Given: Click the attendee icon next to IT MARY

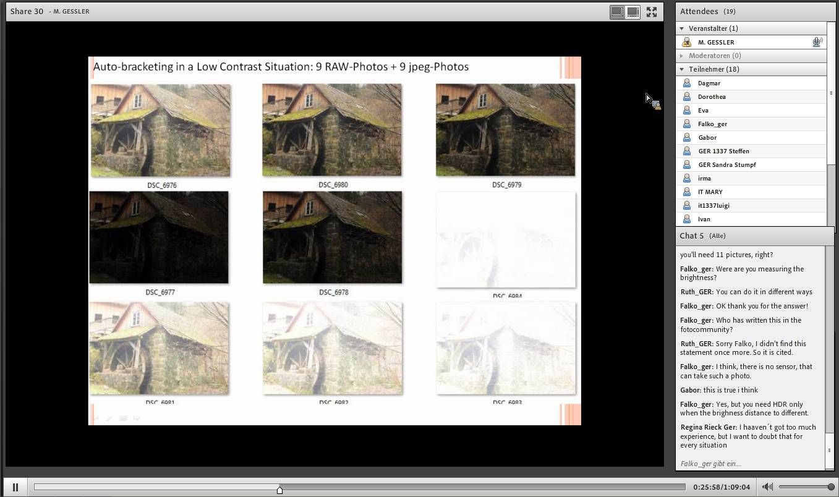Looking at the screenshot, I should (x=686, y=192).
